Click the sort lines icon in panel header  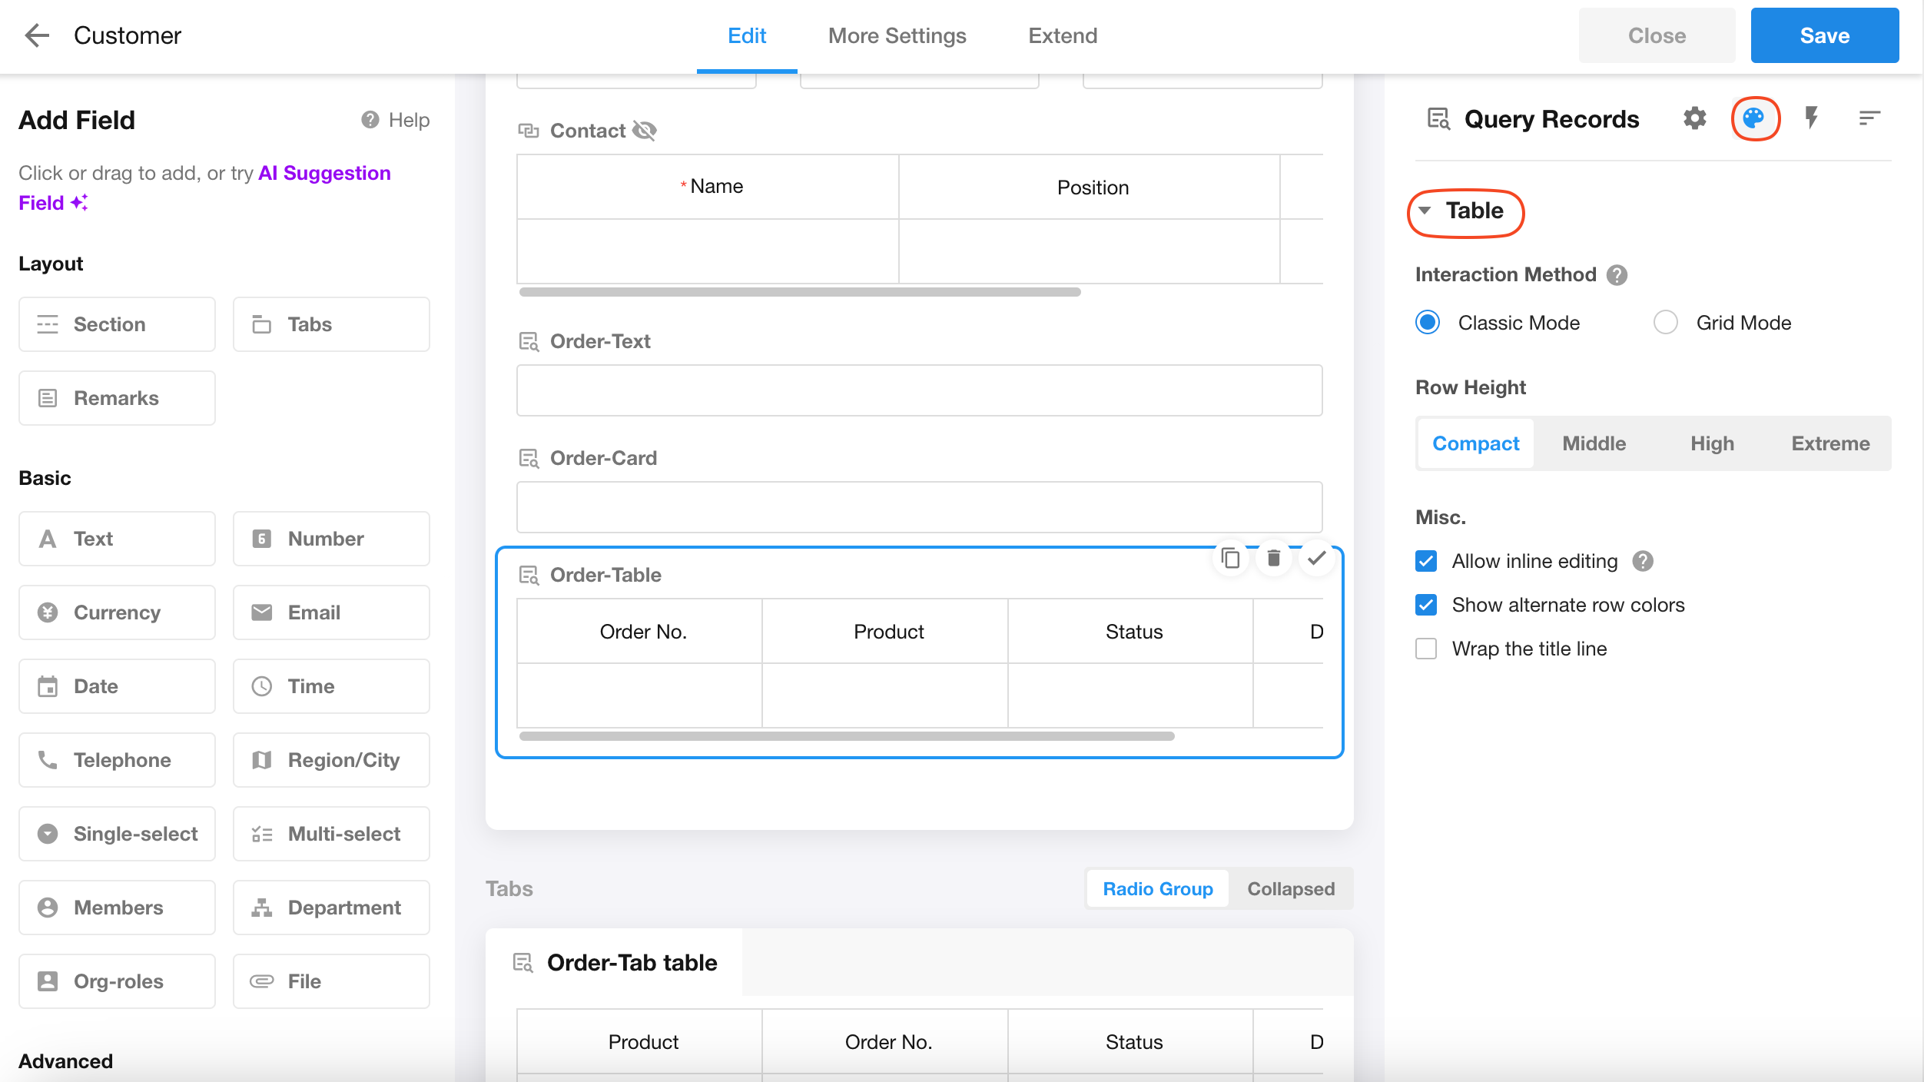[1869, 118]
